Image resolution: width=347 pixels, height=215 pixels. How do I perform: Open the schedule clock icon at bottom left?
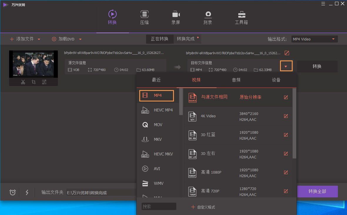click(12, 192)
